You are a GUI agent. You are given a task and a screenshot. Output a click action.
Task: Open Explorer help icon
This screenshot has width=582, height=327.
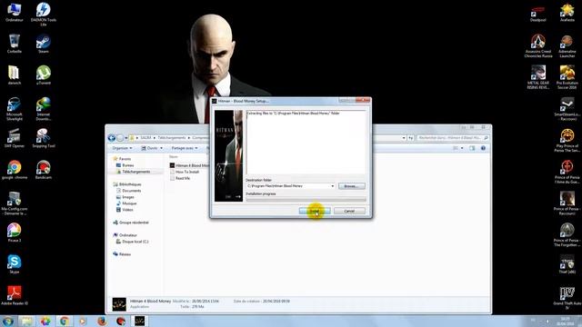coord(483,148)
